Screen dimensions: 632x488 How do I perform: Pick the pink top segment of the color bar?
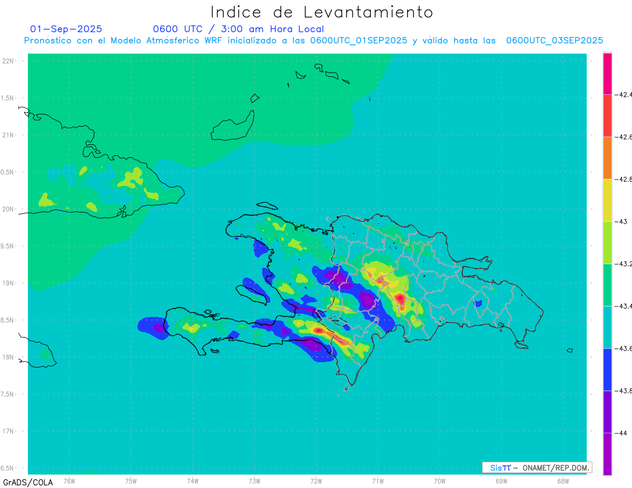607,74
